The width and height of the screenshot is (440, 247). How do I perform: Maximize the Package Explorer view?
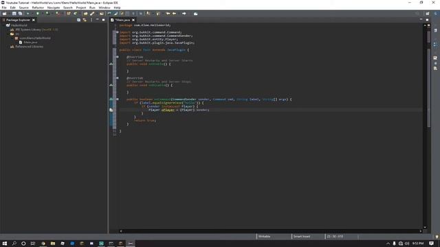104,20
